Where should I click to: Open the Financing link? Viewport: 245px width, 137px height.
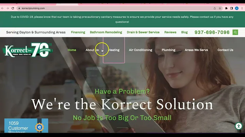(x=78, y=32)
